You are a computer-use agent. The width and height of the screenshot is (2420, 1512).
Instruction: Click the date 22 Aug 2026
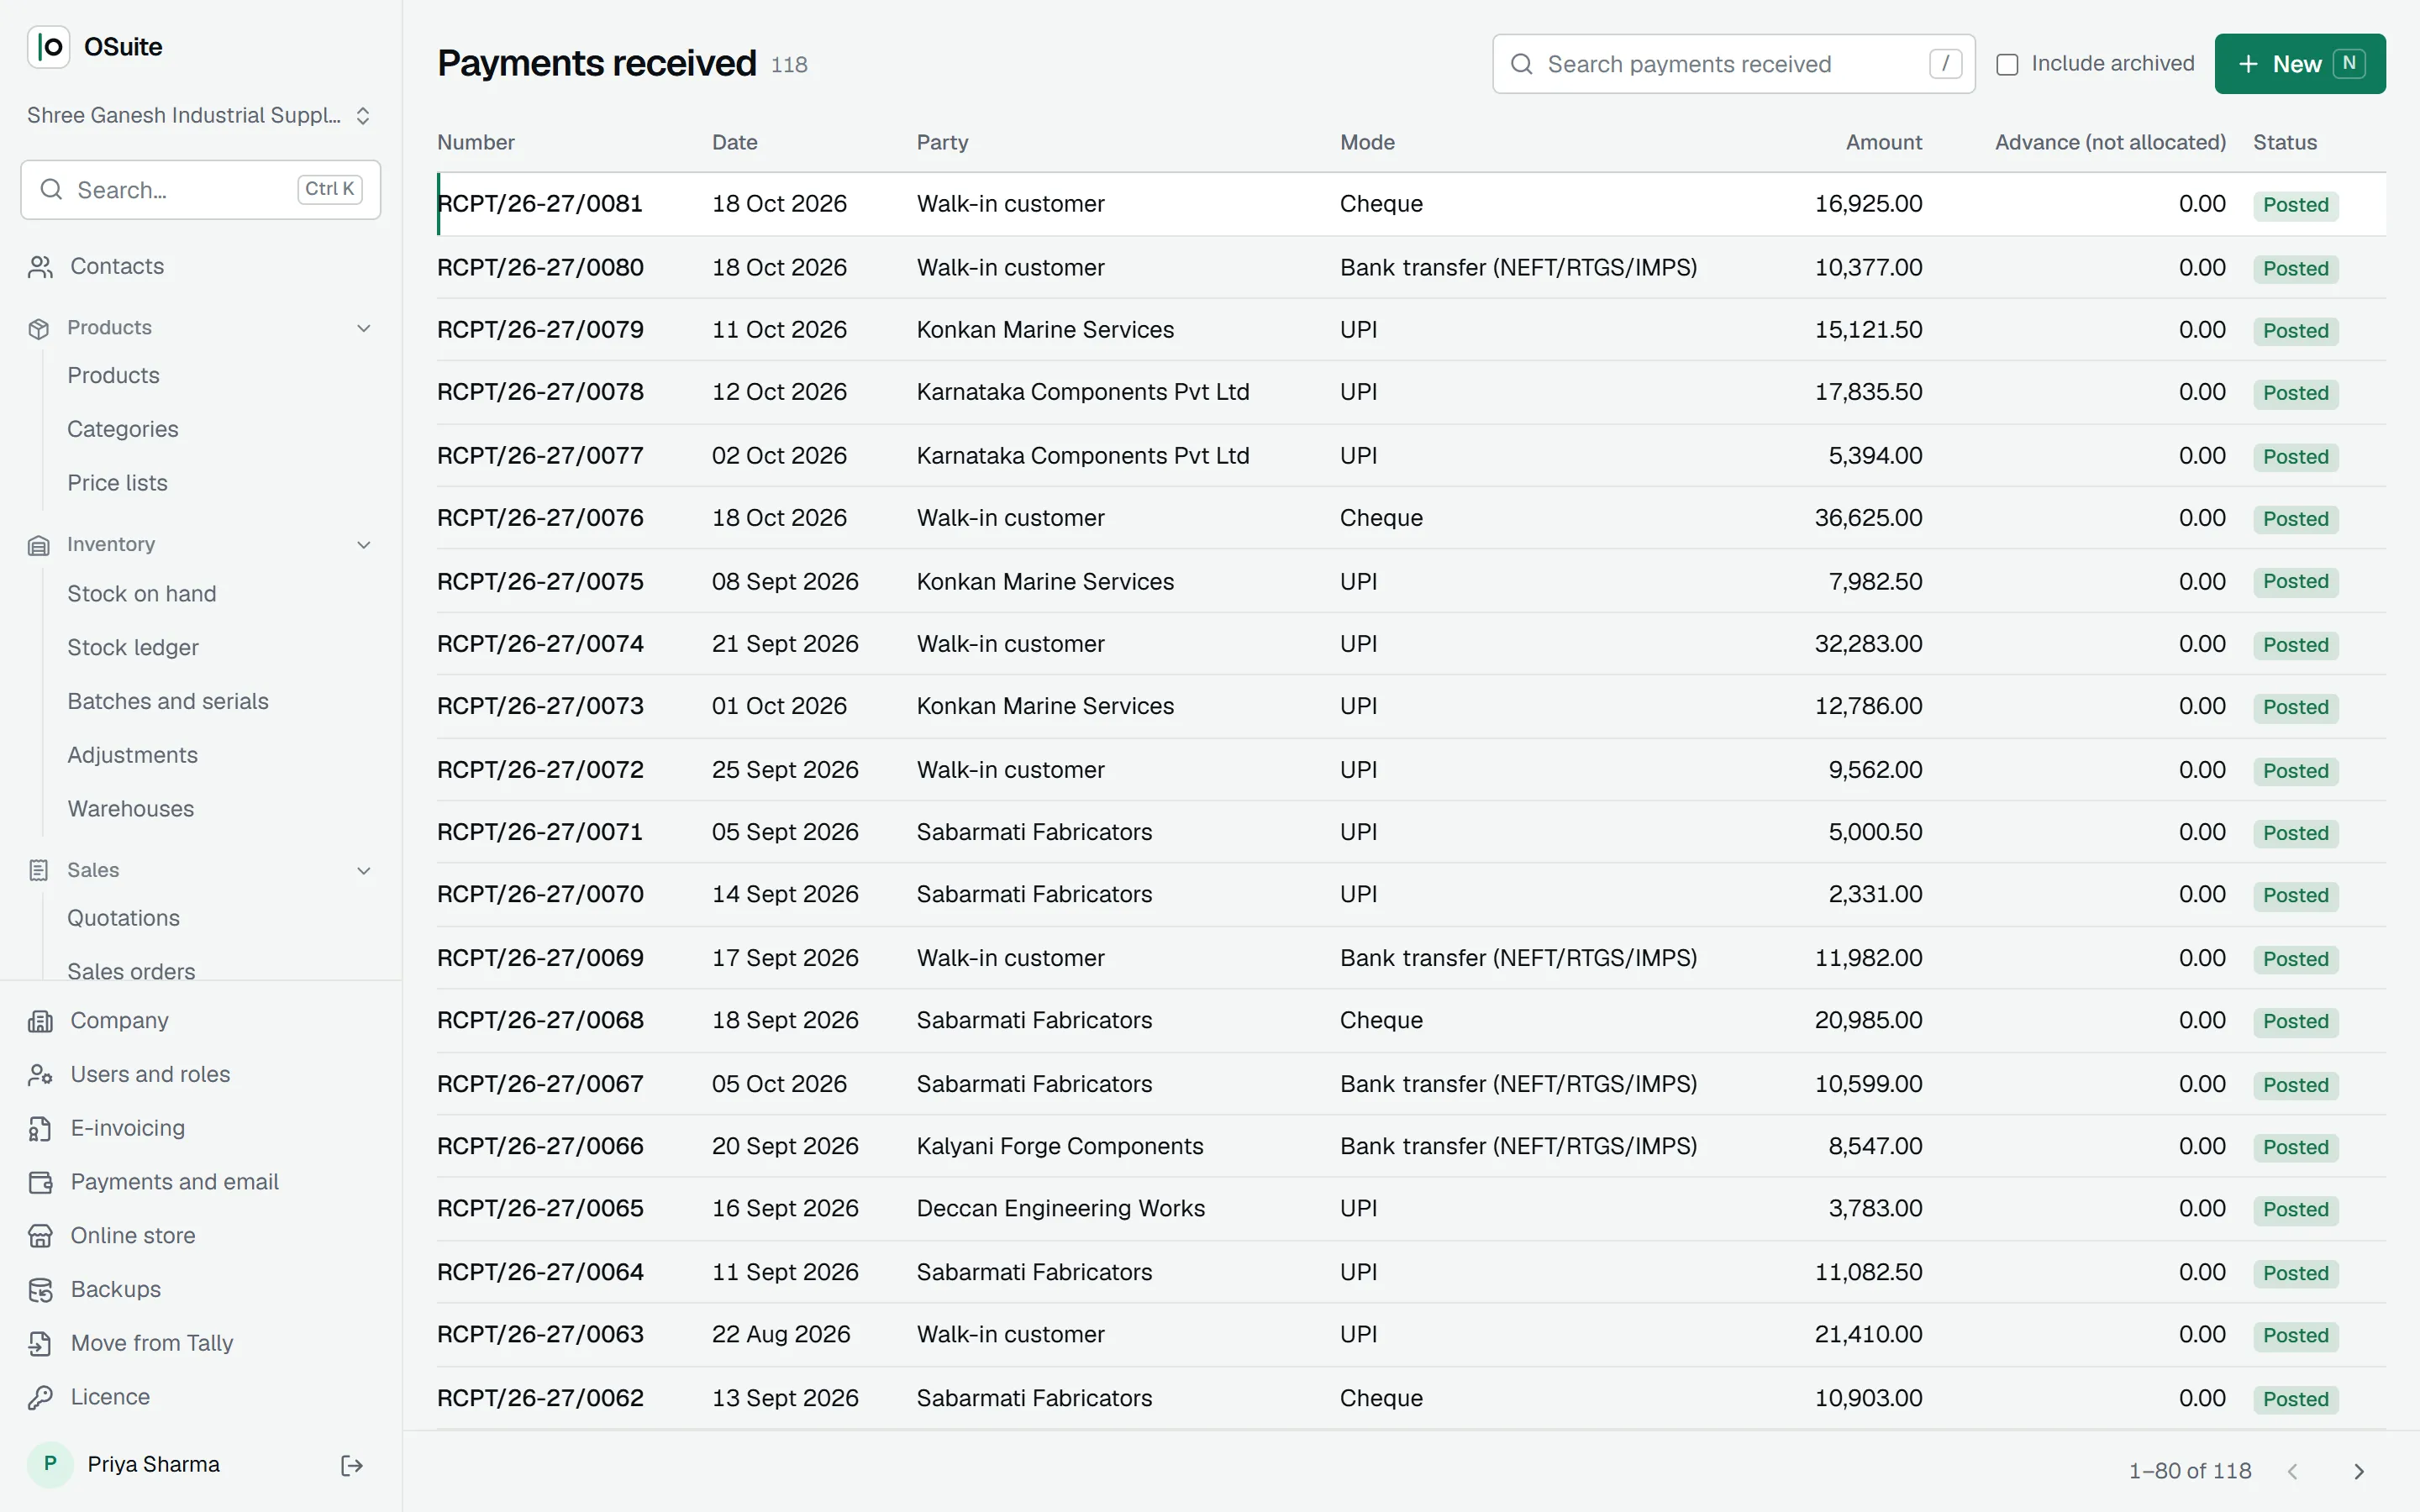coord(780,1334)
